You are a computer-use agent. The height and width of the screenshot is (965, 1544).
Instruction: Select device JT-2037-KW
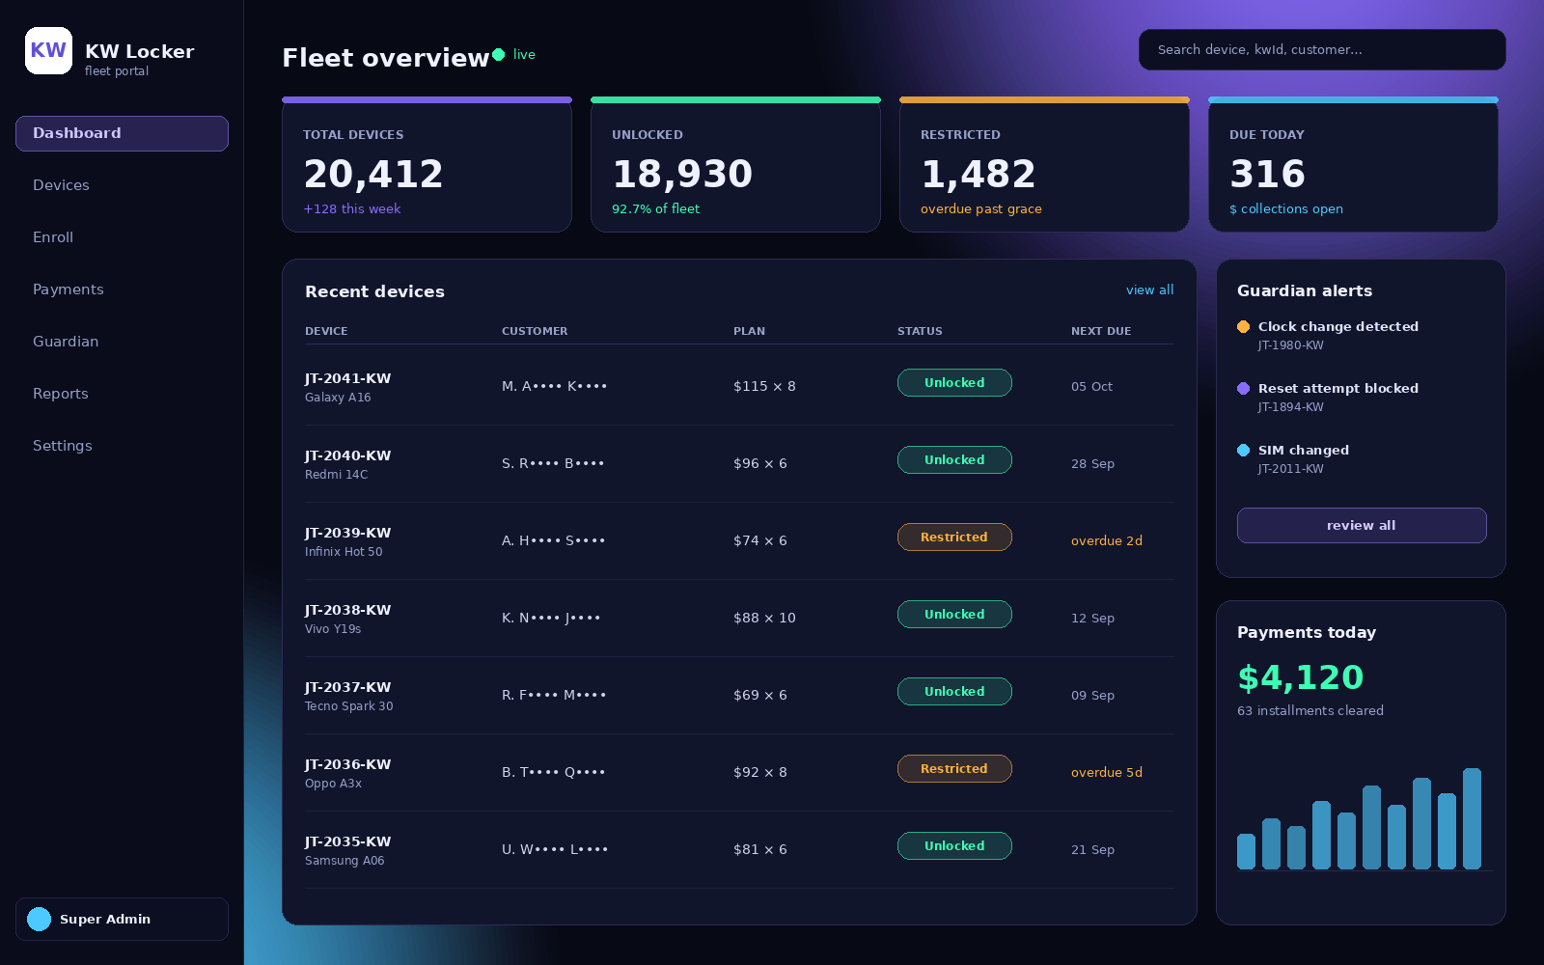tap(347, 687)
